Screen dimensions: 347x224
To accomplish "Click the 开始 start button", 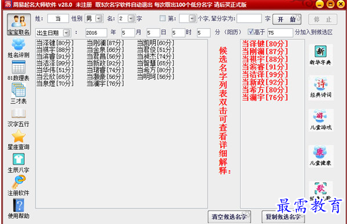I will coord(287,19).
